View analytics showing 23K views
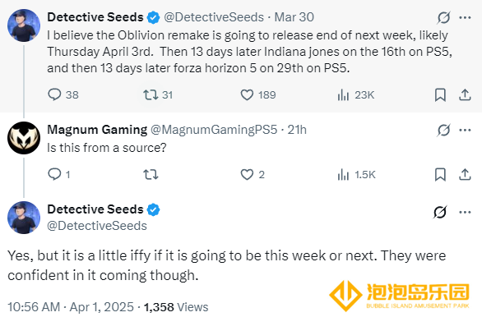The height and width of the screenshot is (317, 482). click(x=355, y=94)
